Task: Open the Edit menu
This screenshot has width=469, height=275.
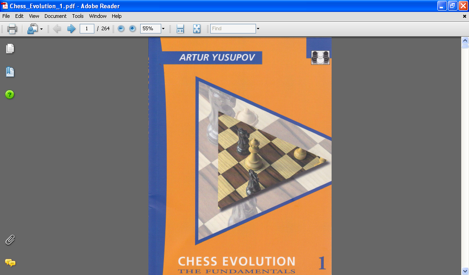Action: (19, 16)
